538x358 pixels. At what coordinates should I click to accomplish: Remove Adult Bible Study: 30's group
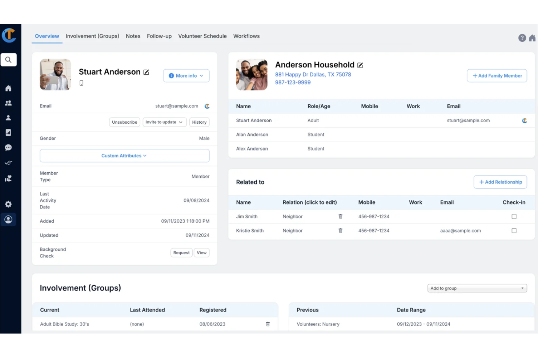pyautogui.click(x=268, y=324)
